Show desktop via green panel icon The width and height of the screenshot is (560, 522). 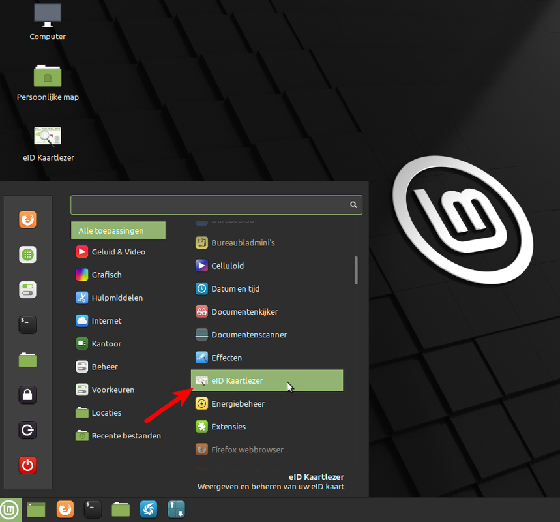click(x=36, y=510)
